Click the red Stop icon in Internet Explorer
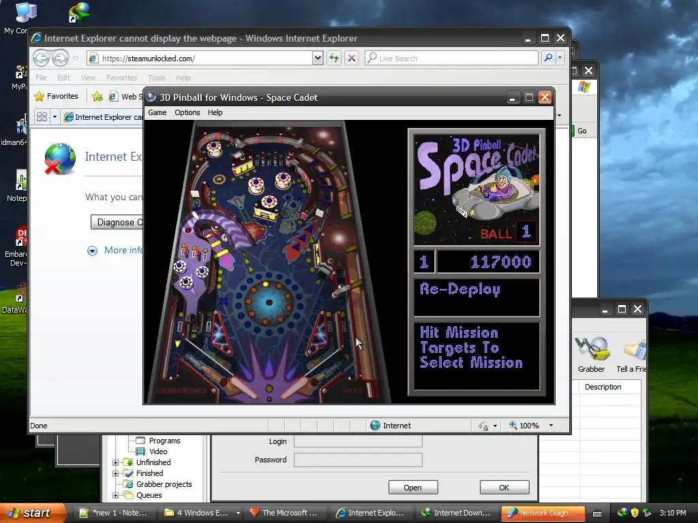 point(352,58)
